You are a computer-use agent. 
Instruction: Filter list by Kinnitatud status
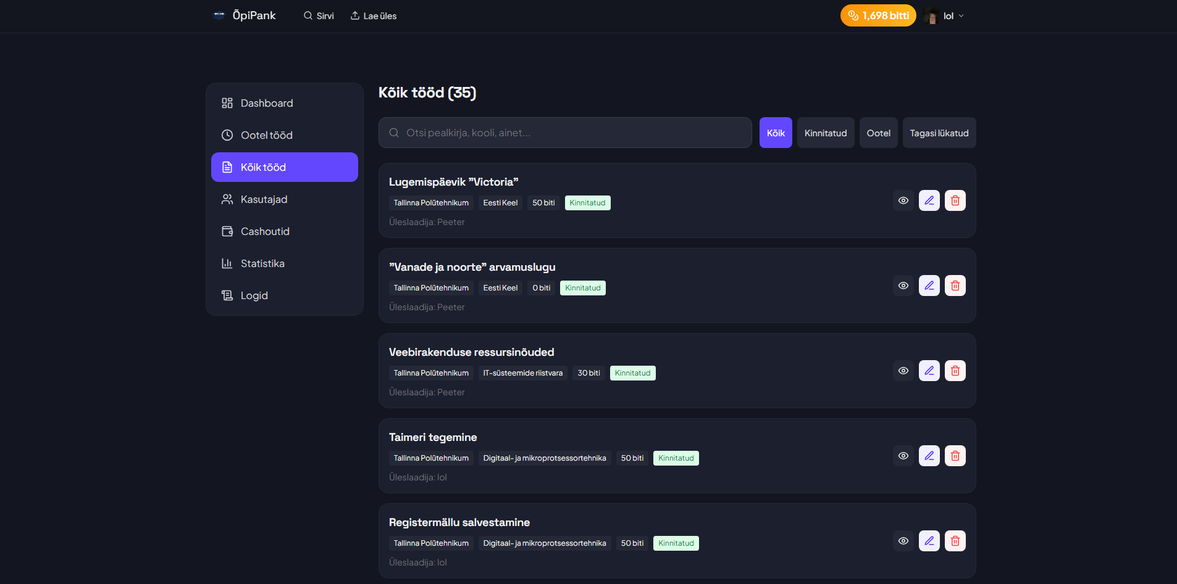(825, 133)
